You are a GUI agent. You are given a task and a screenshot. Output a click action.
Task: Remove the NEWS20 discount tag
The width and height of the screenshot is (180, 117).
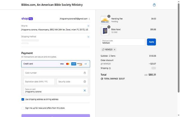pos(114,49)
